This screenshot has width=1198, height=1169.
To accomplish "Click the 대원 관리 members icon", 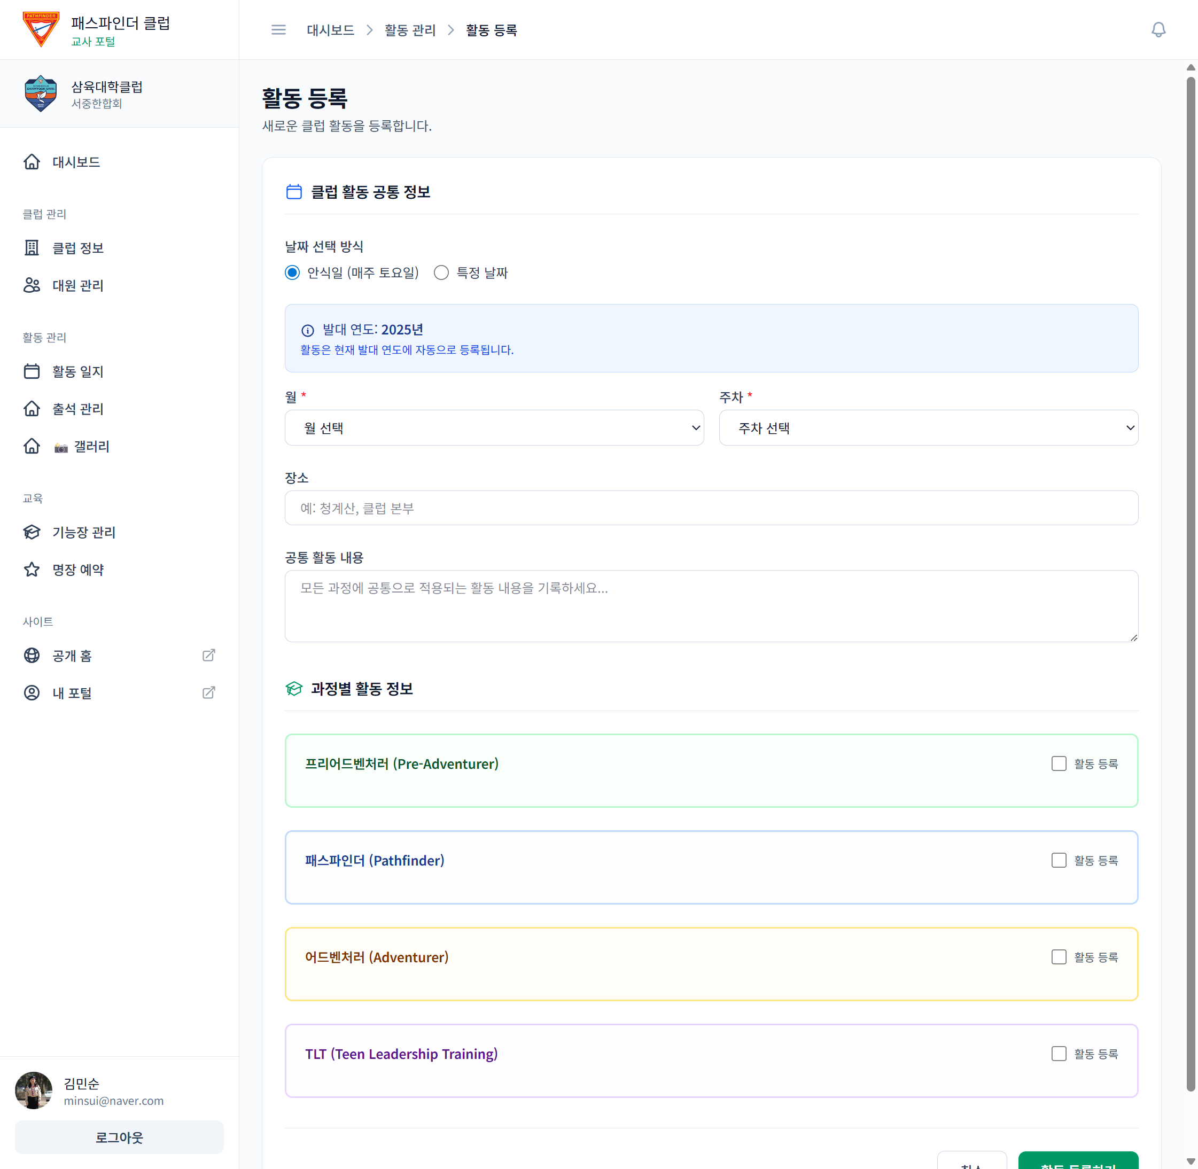I will pos(32,285).
